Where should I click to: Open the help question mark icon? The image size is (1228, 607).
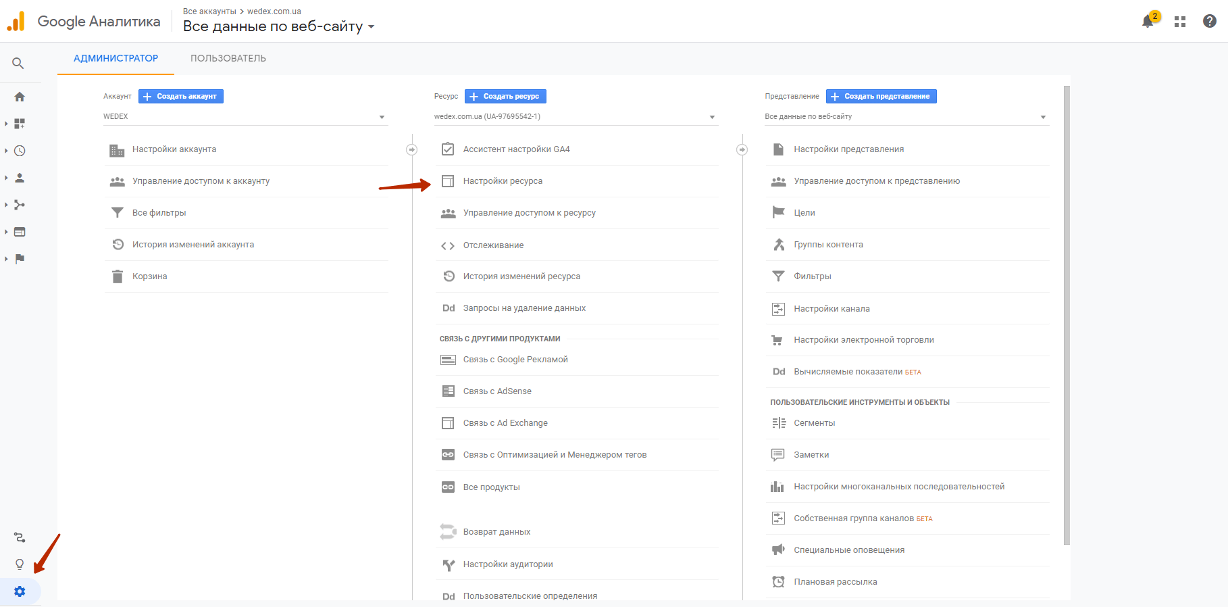click(x=1210, y=21)
